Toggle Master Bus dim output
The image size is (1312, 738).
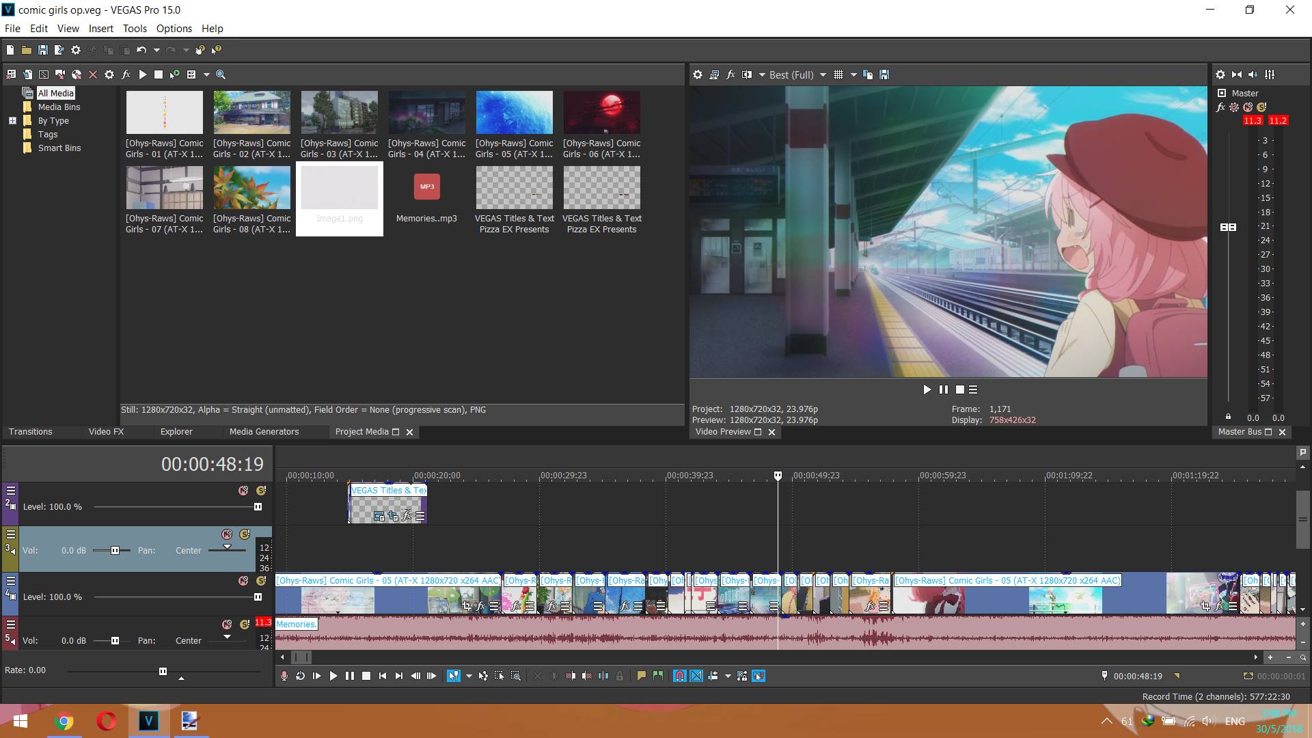(x=1253, y=74)
